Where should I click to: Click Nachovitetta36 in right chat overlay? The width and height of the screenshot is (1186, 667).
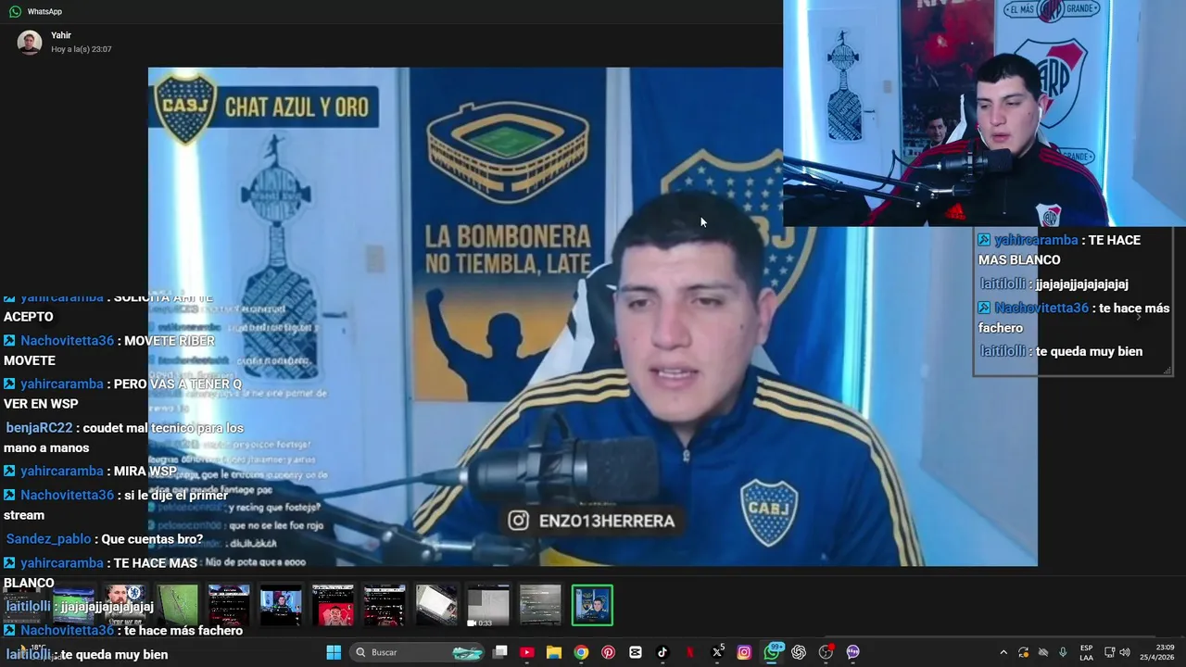[x=1041, y=308]
